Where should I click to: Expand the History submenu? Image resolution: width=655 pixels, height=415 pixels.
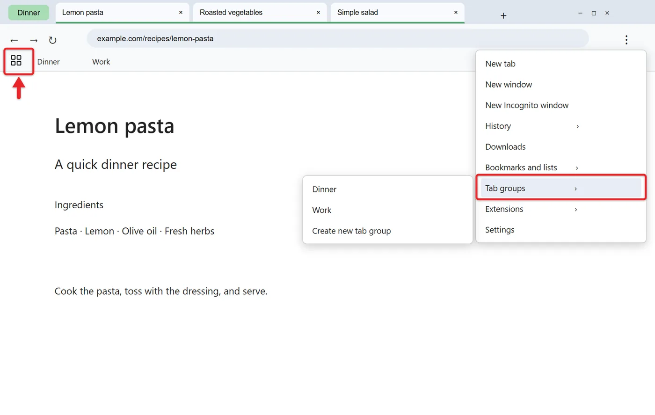[560, 126]
